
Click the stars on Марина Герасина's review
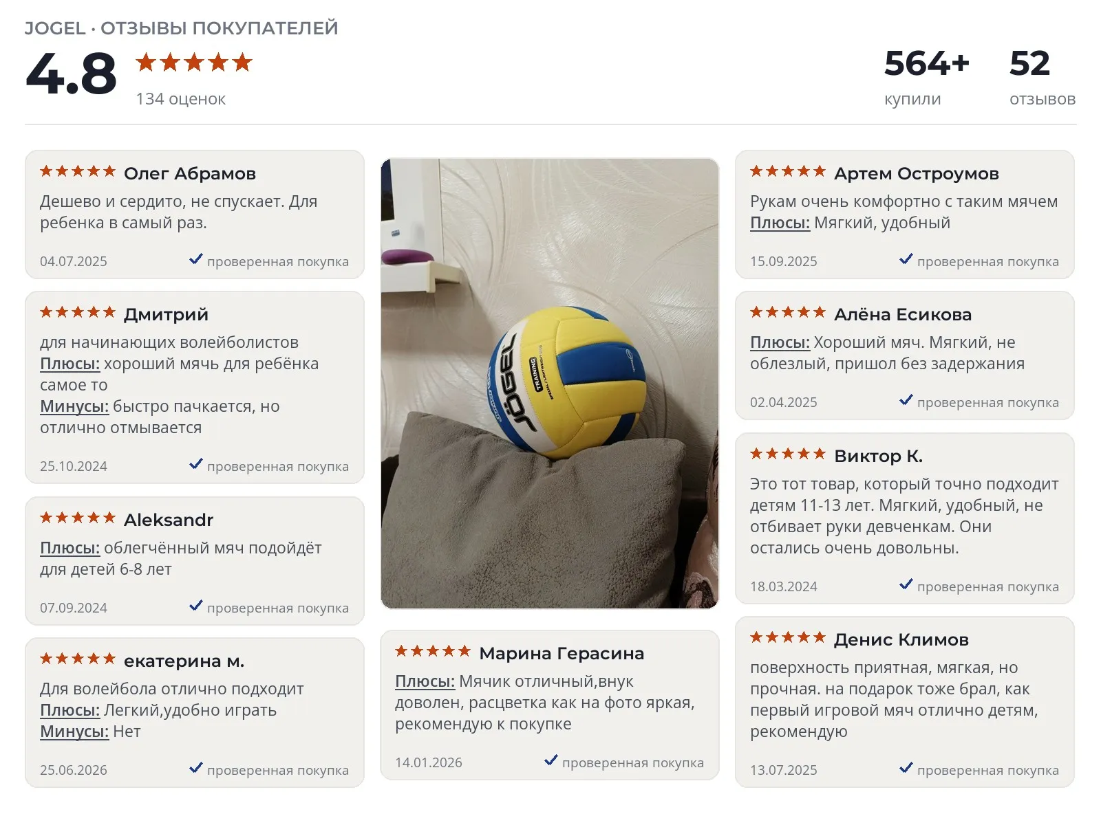coord(433,651)
